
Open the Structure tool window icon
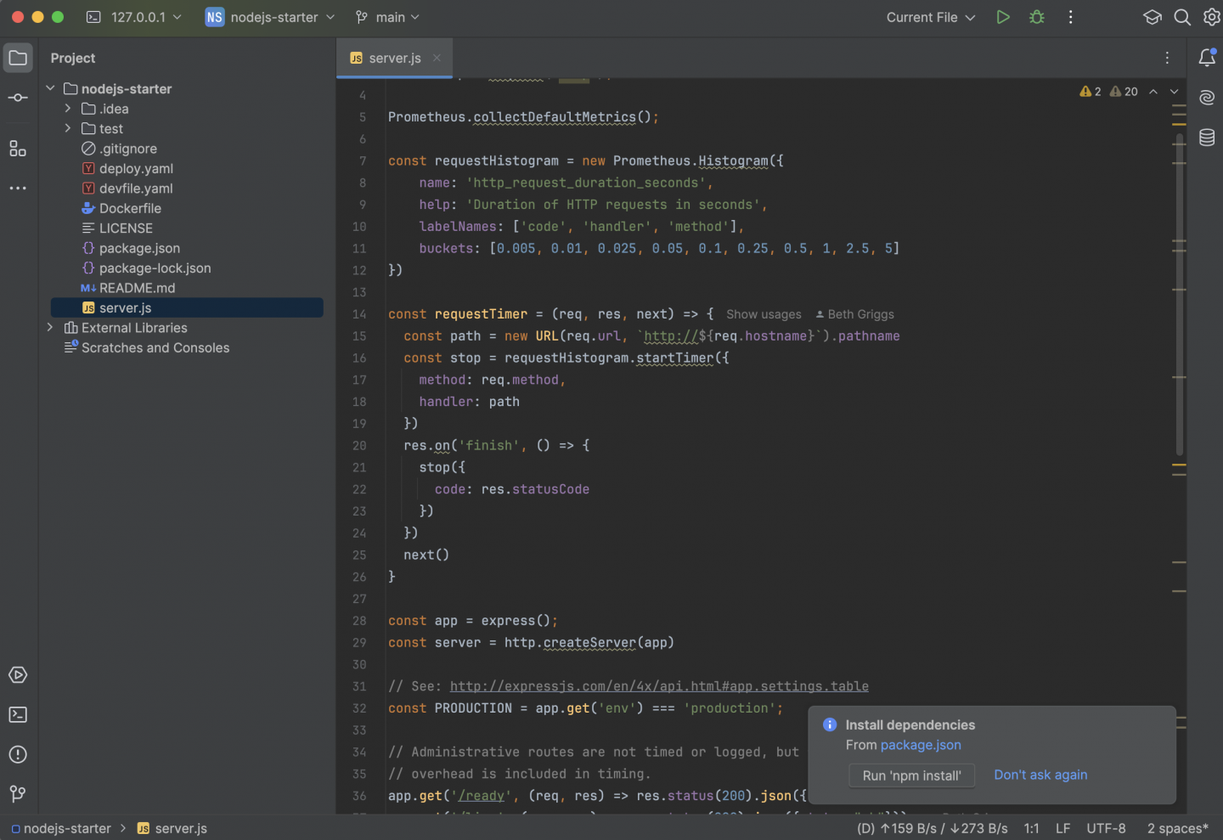(x=18, y=149)
